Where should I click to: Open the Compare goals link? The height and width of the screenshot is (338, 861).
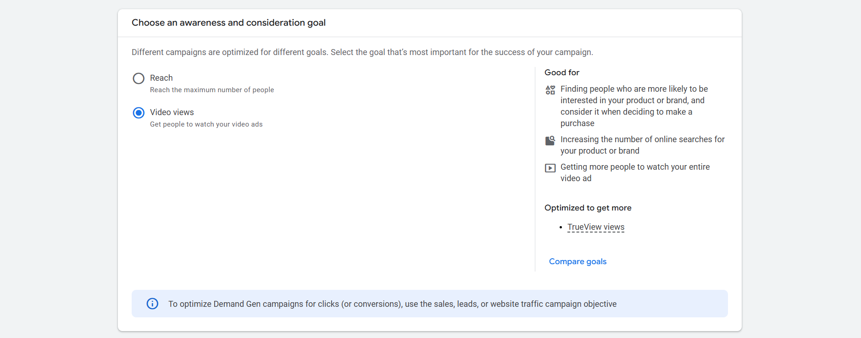578,261
